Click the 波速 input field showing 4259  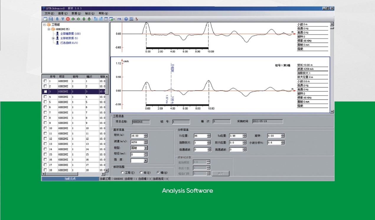(x=137, y=142)
